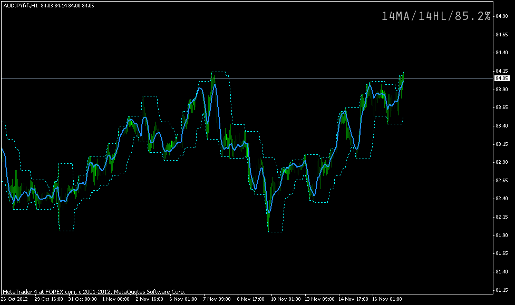Click the 82.65 price scale label

click(x=501, y=181)
